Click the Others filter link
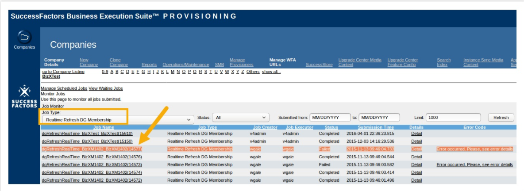This screenshot has height=191, width=524. click(253, 72)
